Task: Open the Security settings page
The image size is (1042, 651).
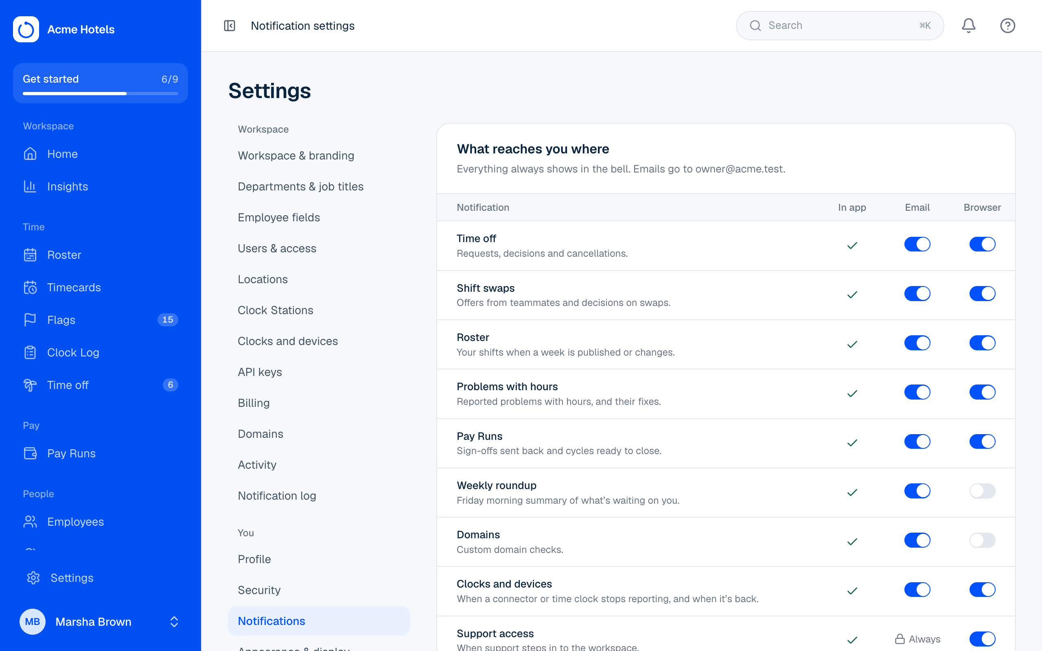Action: 319,590
